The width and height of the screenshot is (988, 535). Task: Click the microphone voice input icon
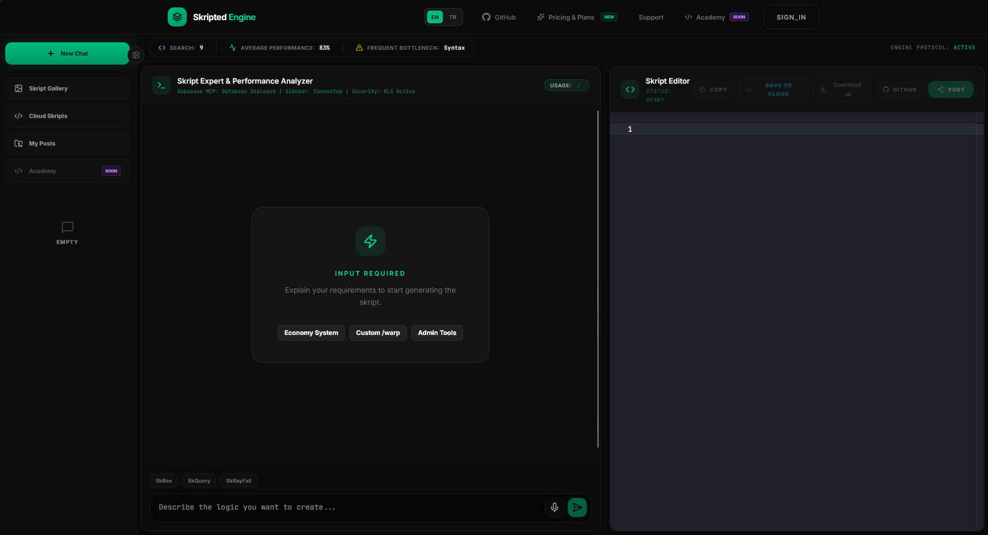click(x=555, y=507)
